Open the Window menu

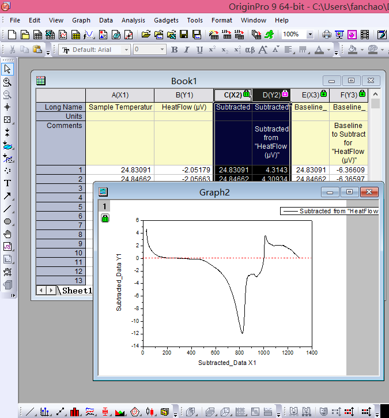pyautogui.click(x=254, y=20)
